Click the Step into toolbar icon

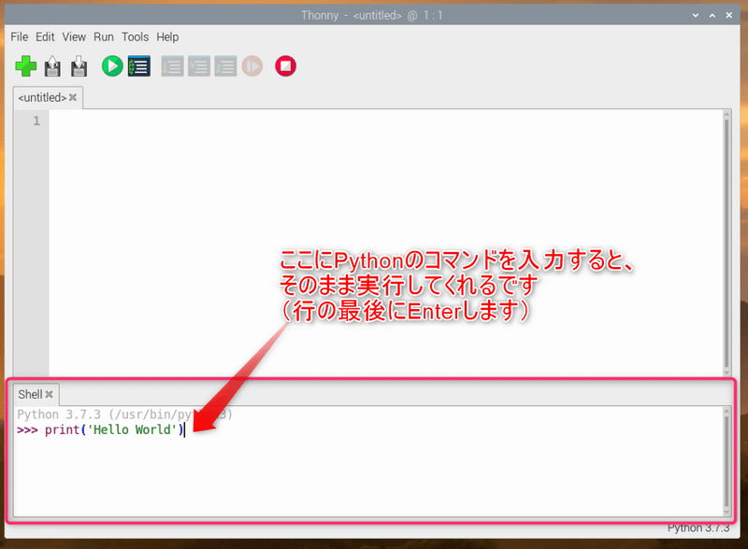click(x=199, y=66)
